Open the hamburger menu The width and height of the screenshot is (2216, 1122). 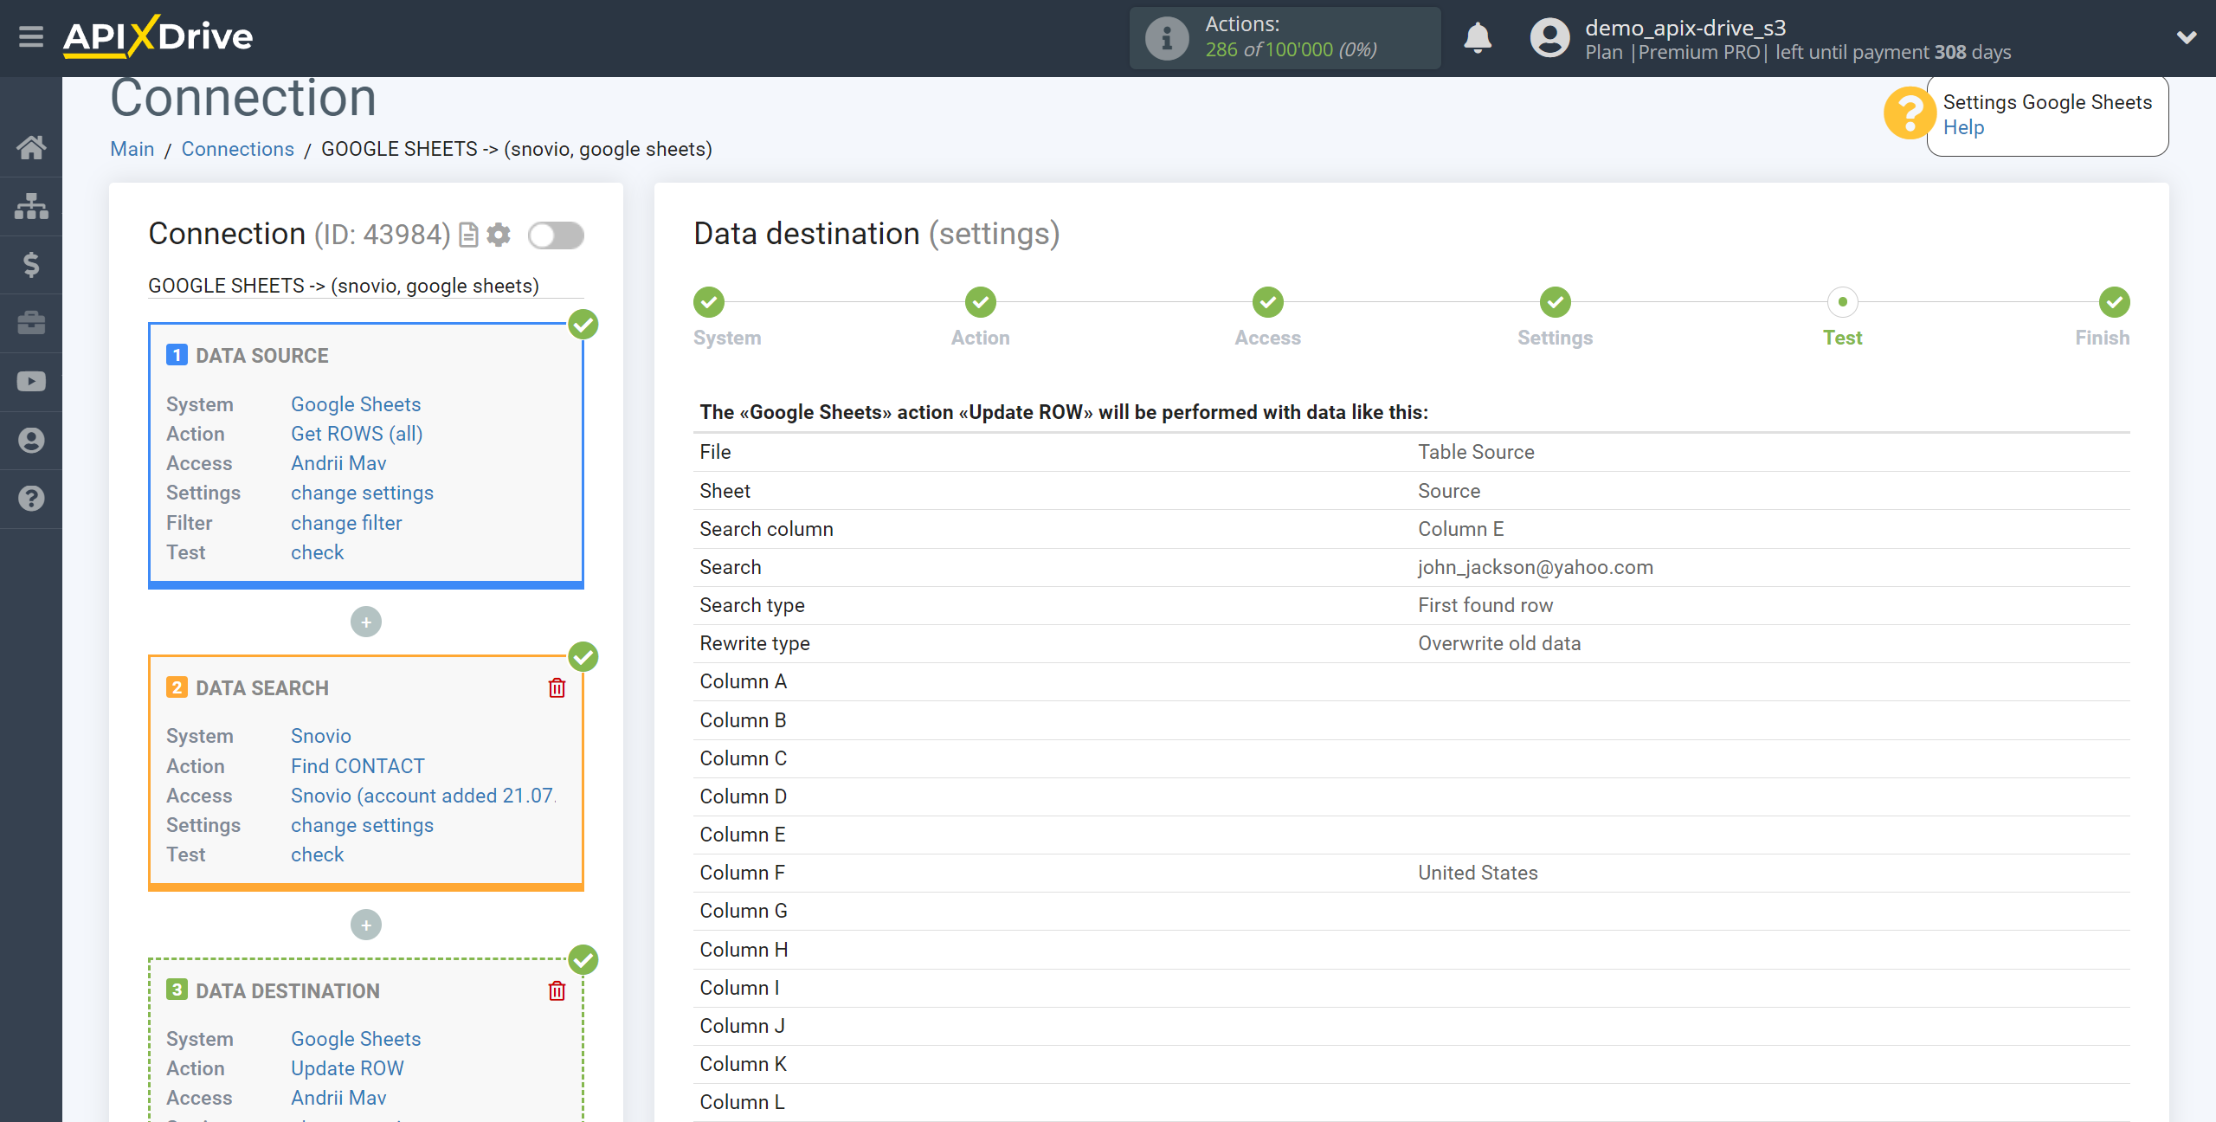(31, 36)
